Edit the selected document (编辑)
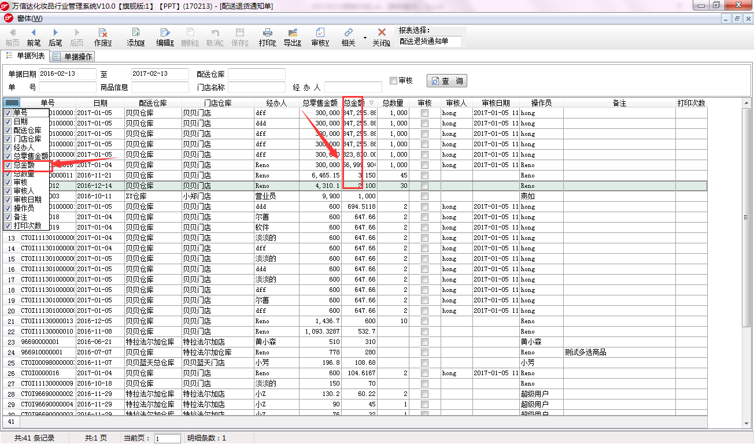The image size is (754, 444). tap(165, 37)
